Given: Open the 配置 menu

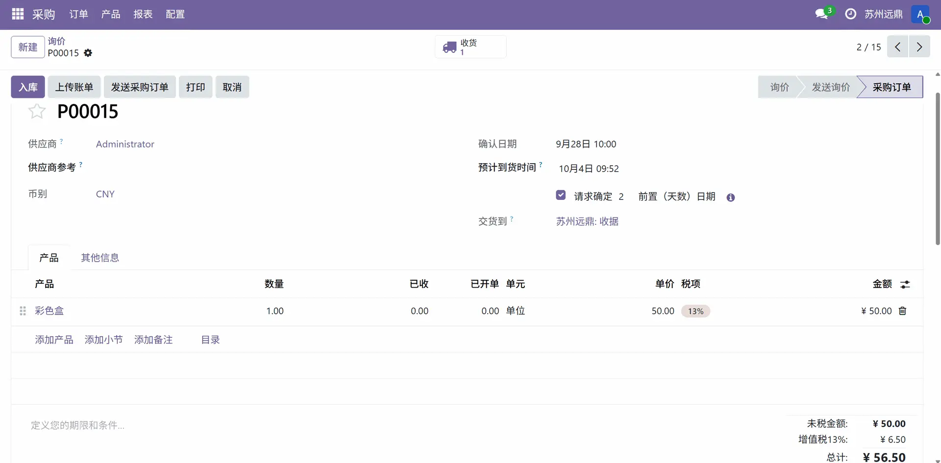Looking at the screenshot, I should [x=175, y=14].
